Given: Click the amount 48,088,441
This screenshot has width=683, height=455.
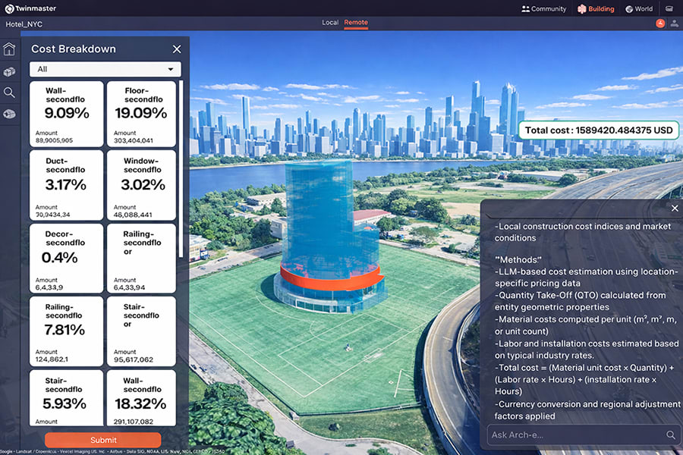Looking at the screenshot, I should (133, 215).
